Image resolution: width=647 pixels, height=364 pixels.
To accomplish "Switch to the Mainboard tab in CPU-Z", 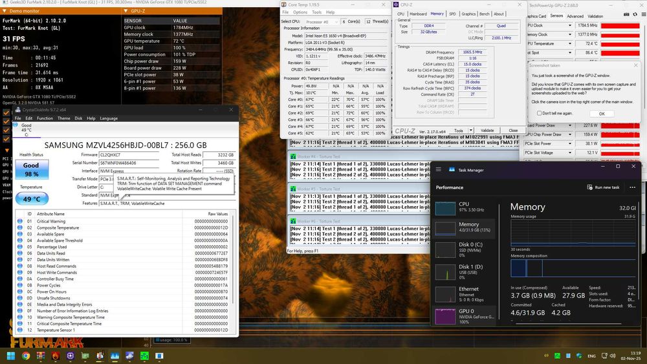I will (x=418, y=14).
